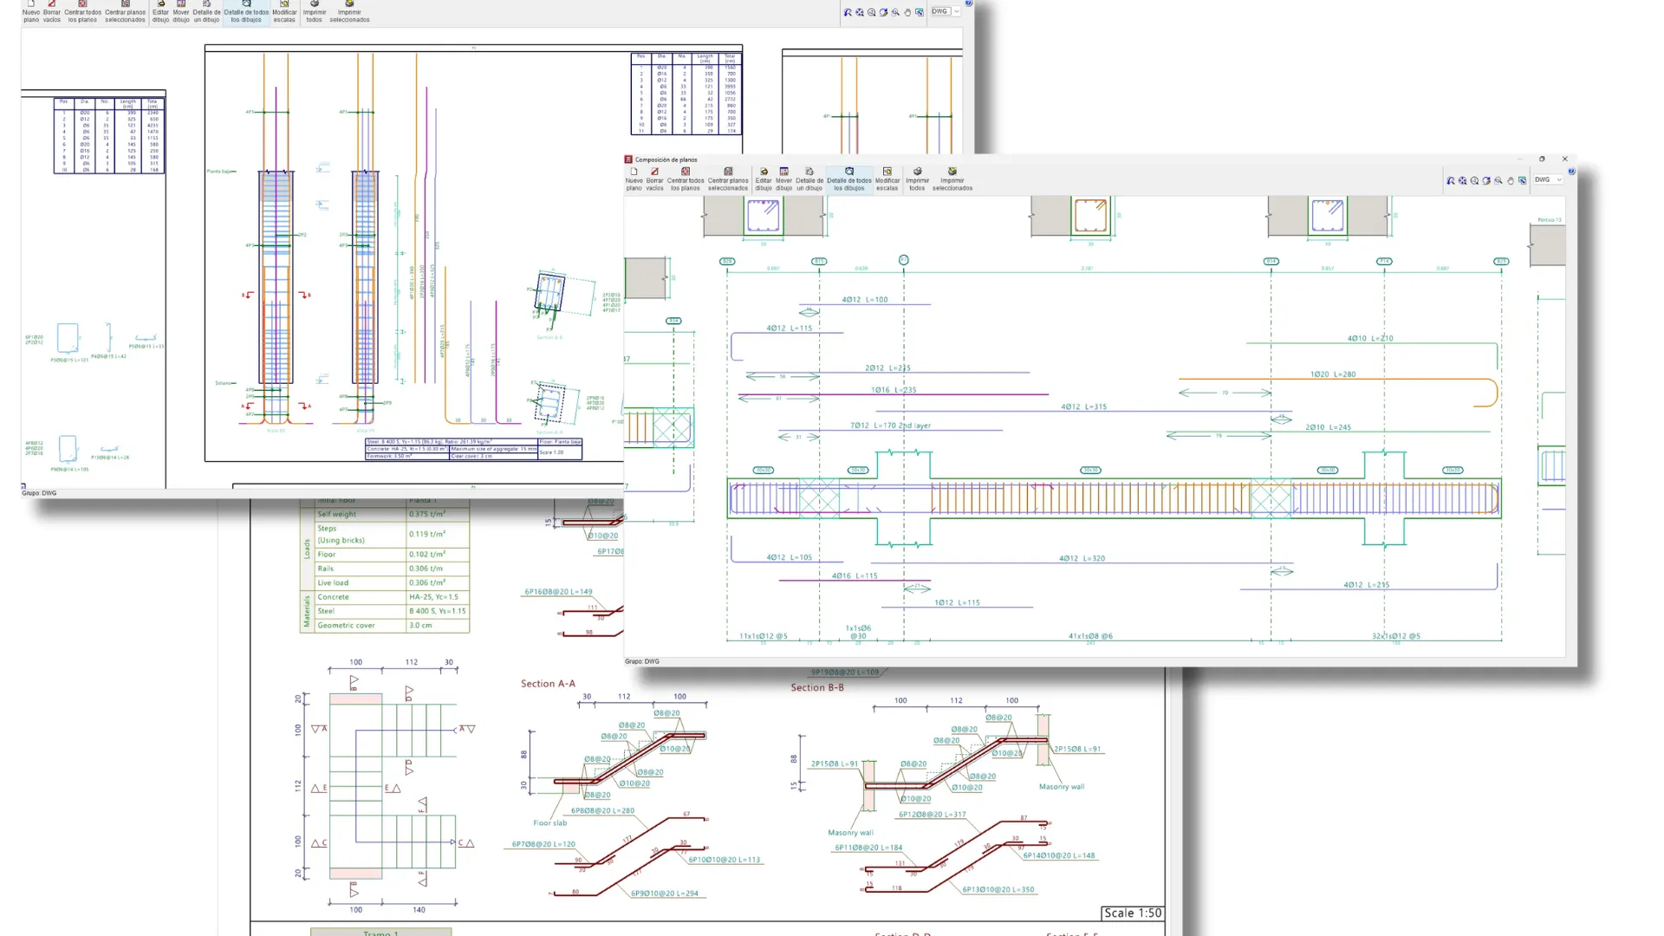Screen dimensions: 1664x936
Task: Click the '32x1sØ12 @5' stirrup label
Action: [x=1395, y=636]
